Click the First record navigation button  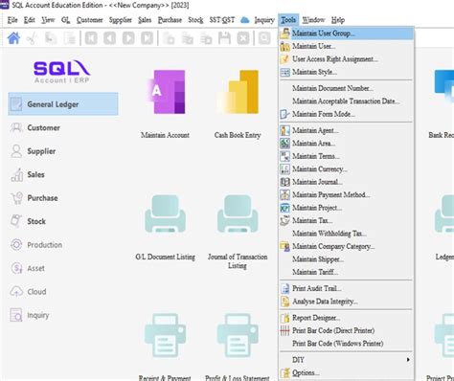pos(91,38)
